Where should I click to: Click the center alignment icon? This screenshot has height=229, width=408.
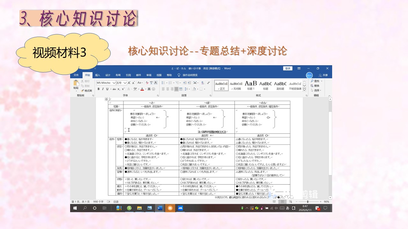(x=168, y=89)
